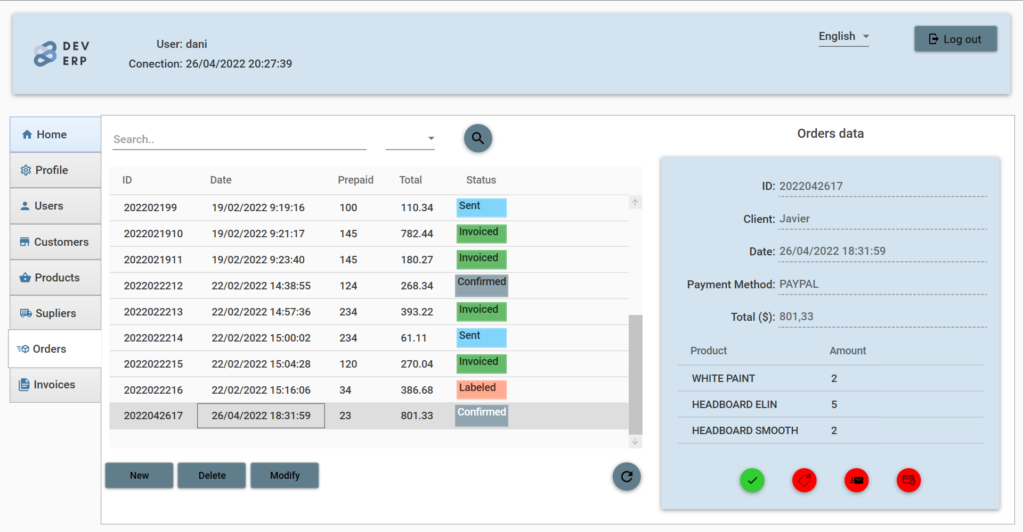Click the red payment card icon
The width and height of the screenshot is (1023, 532).
pyautogui.click(x=908, y=480)
